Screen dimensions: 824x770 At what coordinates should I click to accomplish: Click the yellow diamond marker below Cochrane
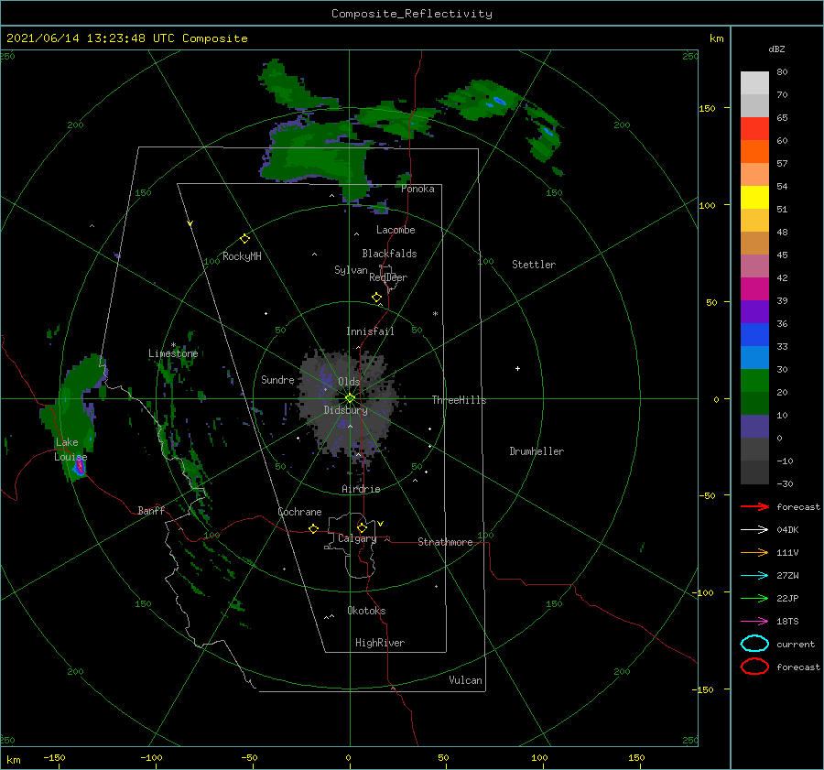point(313,529)
